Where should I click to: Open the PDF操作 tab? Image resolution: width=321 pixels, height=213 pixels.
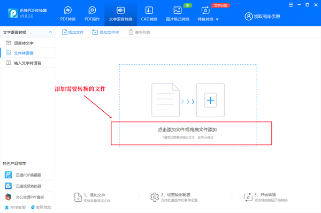point(92,14)
